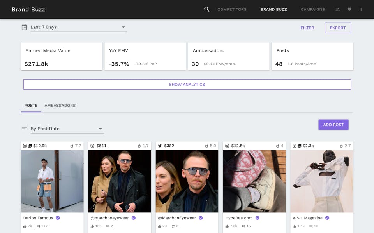Click the Filter link
Viewport: 374px width, 233px height.
tap(307, 28)
